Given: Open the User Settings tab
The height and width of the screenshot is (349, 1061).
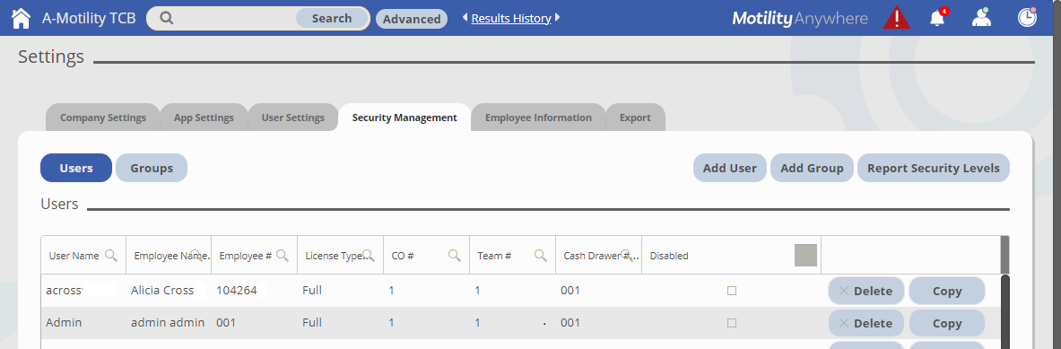Looking at the screenshot, I should [x=293, y=117].
